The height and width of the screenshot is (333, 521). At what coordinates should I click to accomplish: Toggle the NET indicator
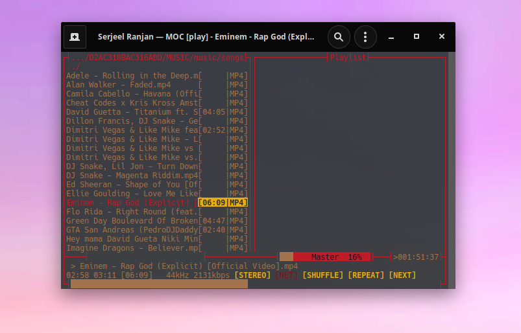coord(286,275)
